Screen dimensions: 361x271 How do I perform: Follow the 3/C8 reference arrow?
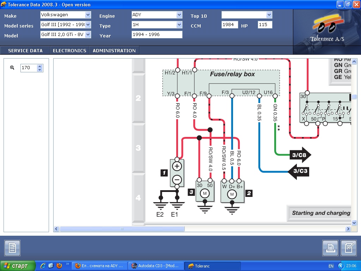(x=299, y=155)
